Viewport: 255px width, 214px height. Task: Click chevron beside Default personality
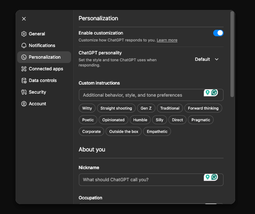[x=217, y=59]
